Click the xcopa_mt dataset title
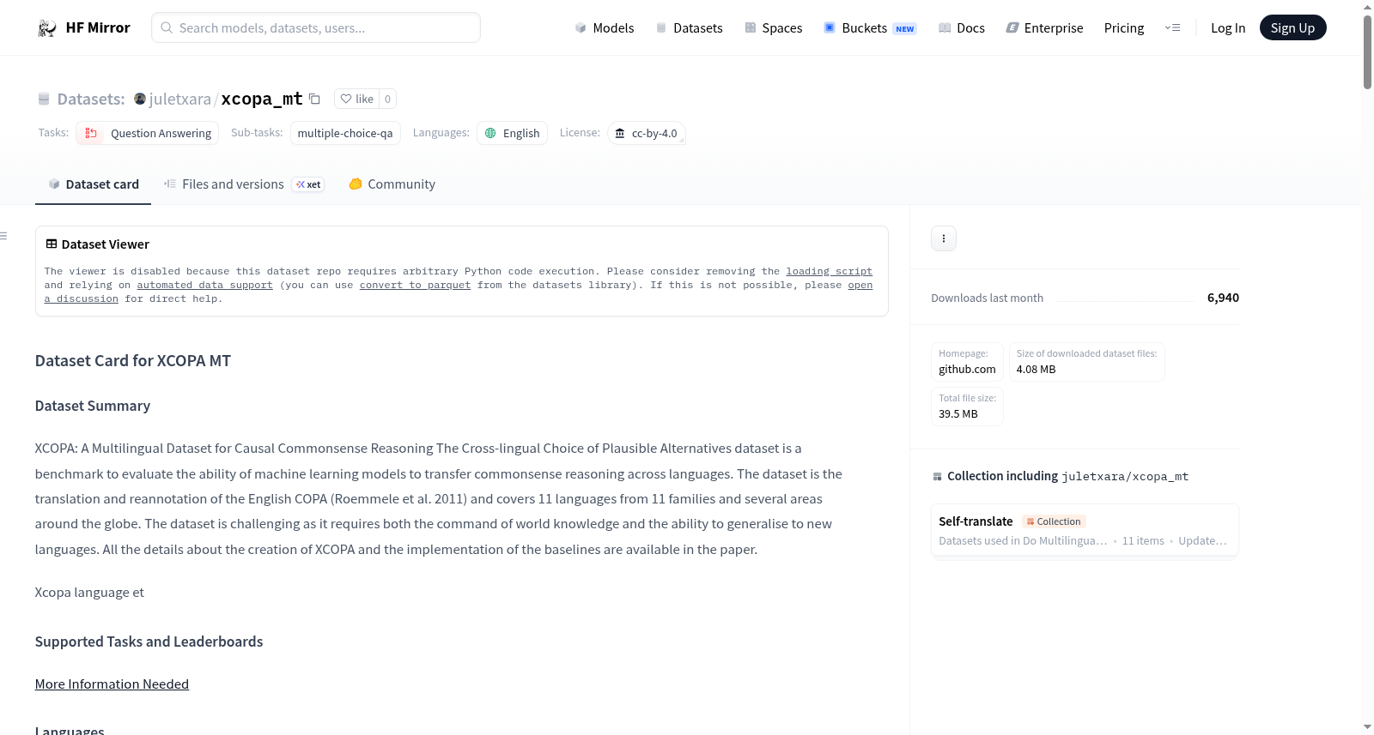 click(x=262, y=99)
